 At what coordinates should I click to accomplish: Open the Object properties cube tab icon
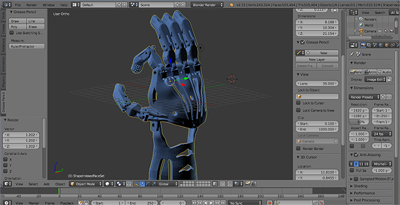tap(387, 45)
